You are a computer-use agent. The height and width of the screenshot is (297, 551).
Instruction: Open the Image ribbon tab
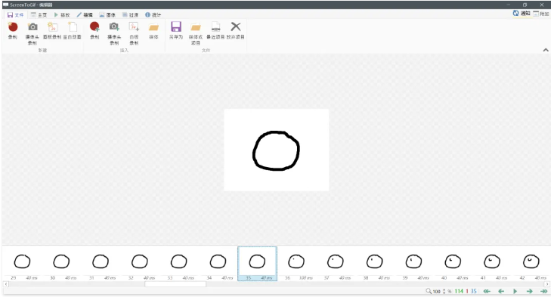pos(107,15)
